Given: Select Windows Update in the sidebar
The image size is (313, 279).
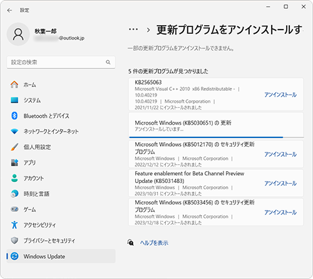Looking at the screenshot, I should tap(61, 256).
